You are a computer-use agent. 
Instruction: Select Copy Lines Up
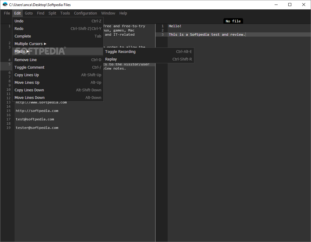click(x=58, y=75)
